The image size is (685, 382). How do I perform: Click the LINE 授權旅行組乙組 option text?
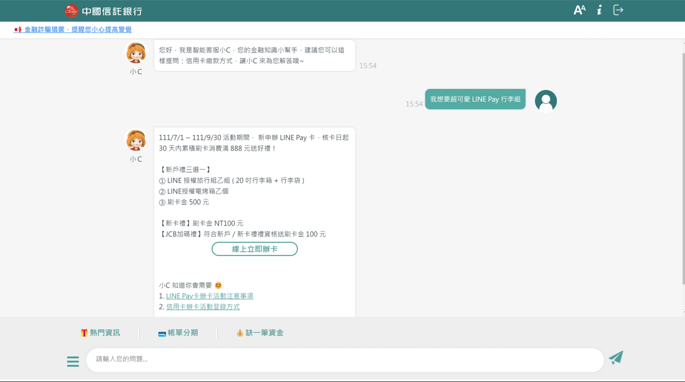[231, 181]
